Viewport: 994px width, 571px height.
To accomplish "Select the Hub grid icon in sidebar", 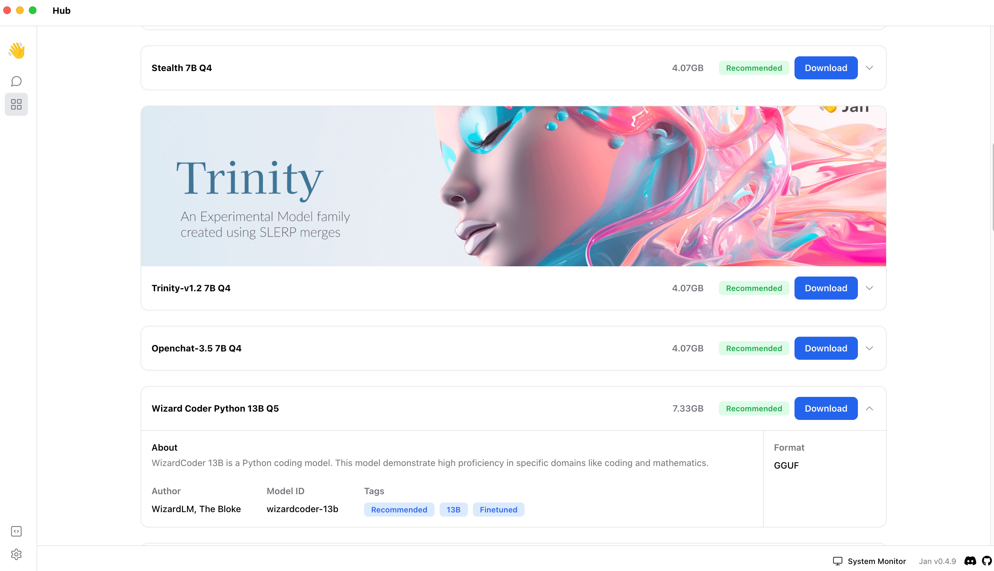I will pyautogui.click(x=16, y=104).
